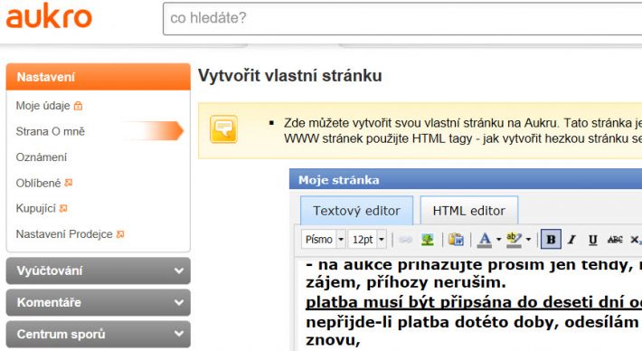Click the insert link chain icon
The width and height of the screenshot is (642, 351).
(405, 240)
